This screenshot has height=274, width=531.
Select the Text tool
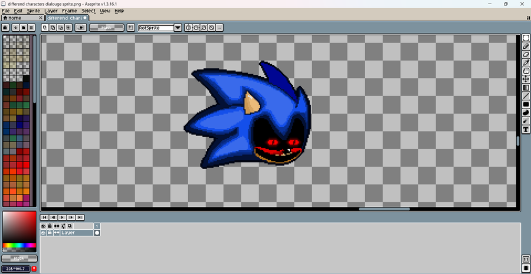[526, 129]
